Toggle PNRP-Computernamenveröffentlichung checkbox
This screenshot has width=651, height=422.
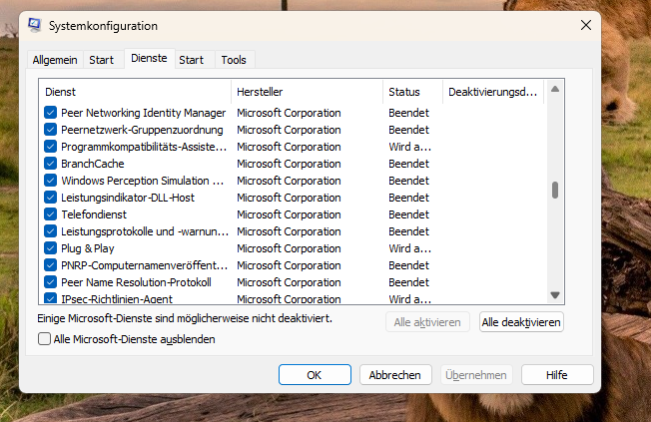50,265
